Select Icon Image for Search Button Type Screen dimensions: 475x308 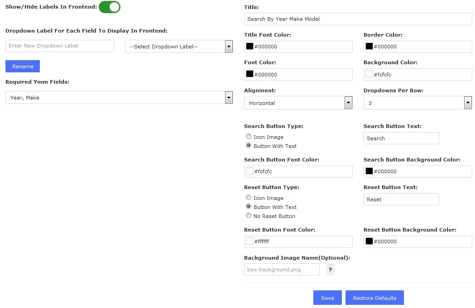pos(249,137)
